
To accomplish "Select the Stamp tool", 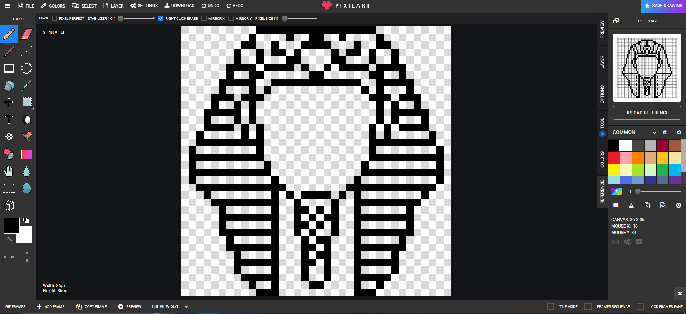I will [27, 136].
